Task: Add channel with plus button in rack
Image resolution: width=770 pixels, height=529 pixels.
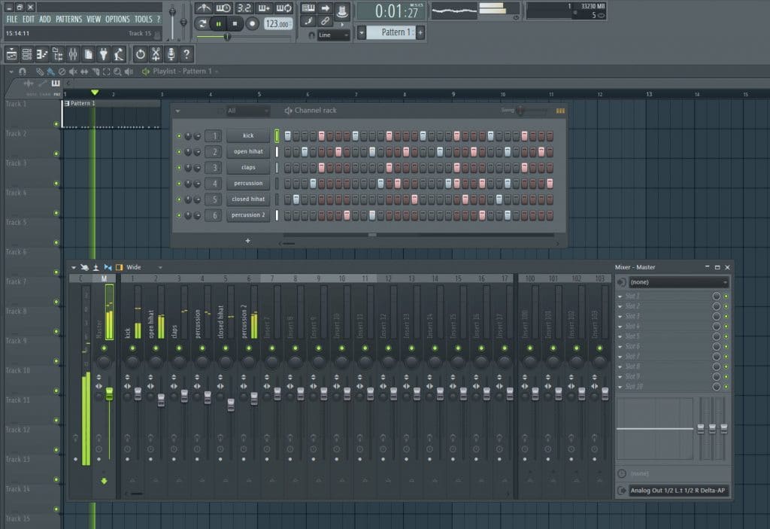Action: coord(247,240)
